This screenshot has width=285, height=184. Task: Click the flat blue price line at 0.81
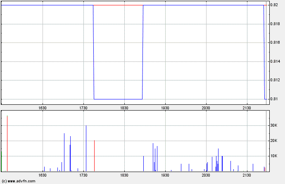[118, 99]
